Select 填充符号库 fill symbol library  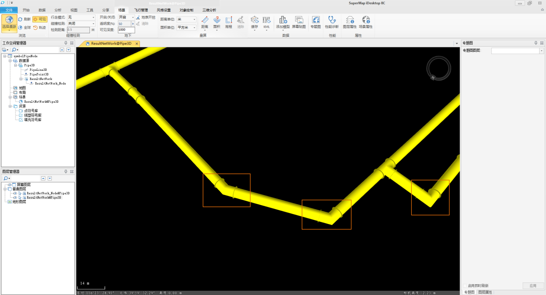pos(33,120)
